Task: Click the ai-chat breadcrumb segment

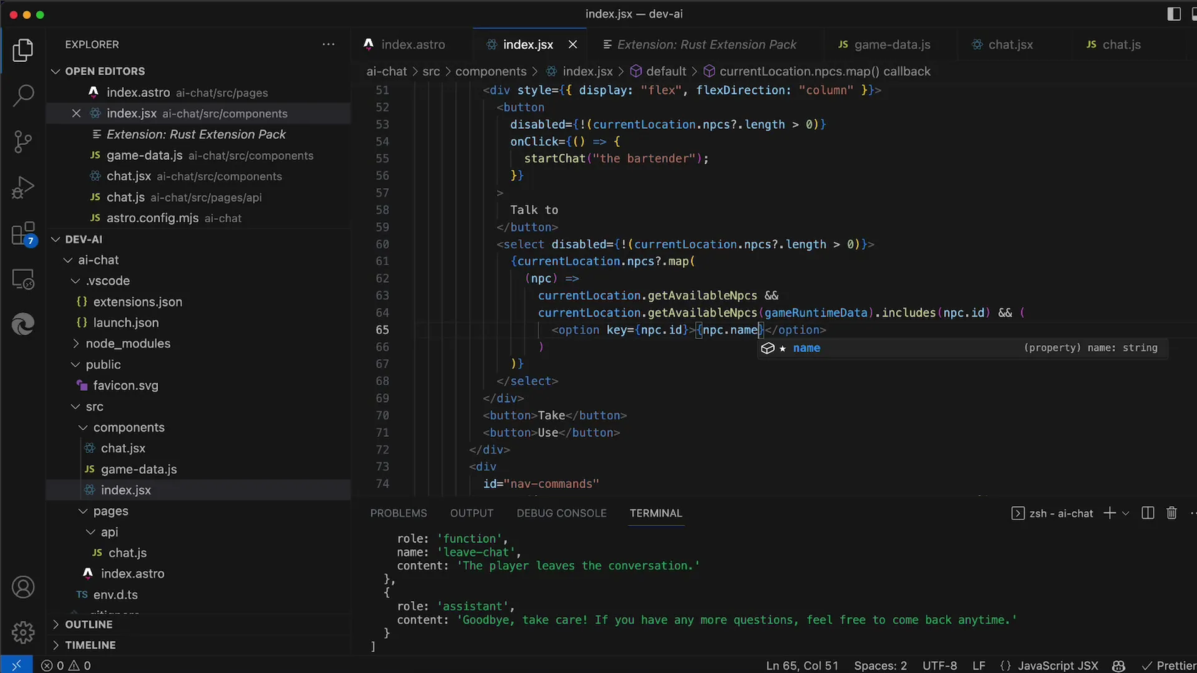Action: coord(386,71)
